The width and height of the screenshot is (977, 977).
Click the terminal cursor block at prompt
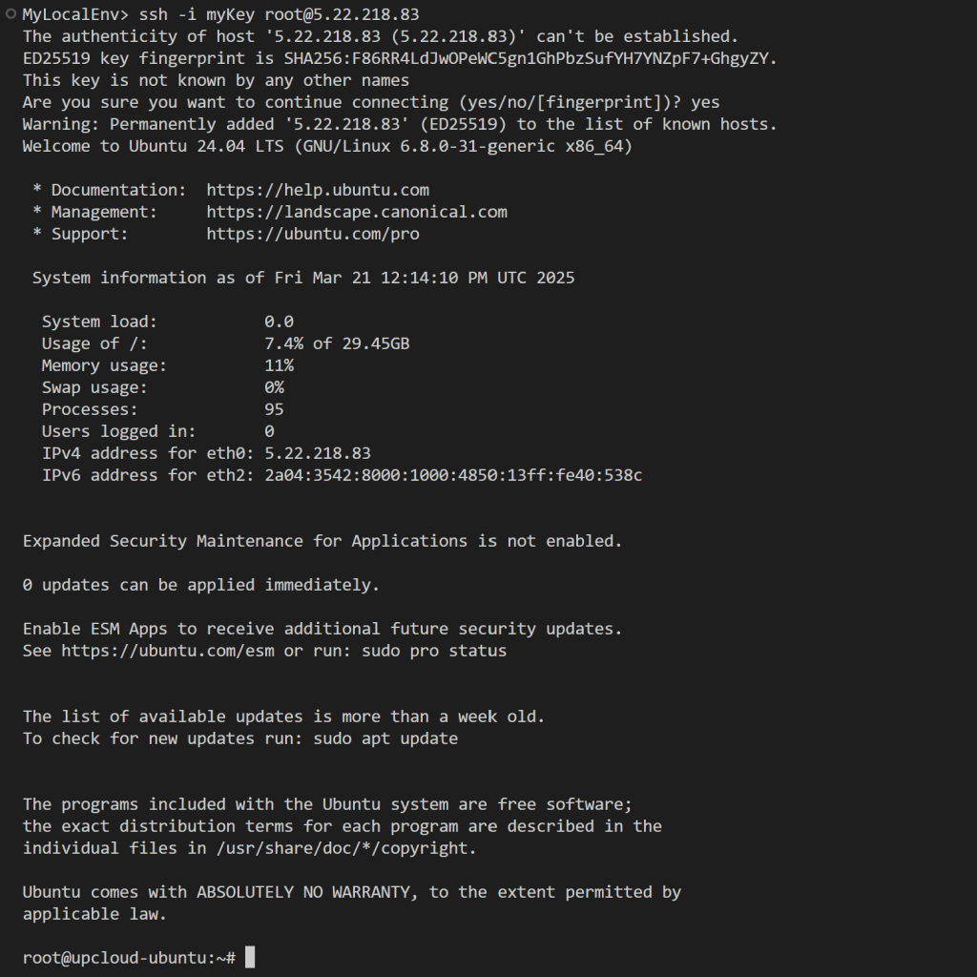[250, 957]
